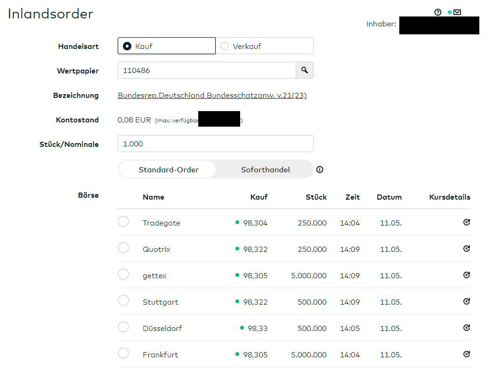The width and height of the screenshot is (493, 371).
Task: Choose gettex as exchange
Action: [x=123, y=274]
